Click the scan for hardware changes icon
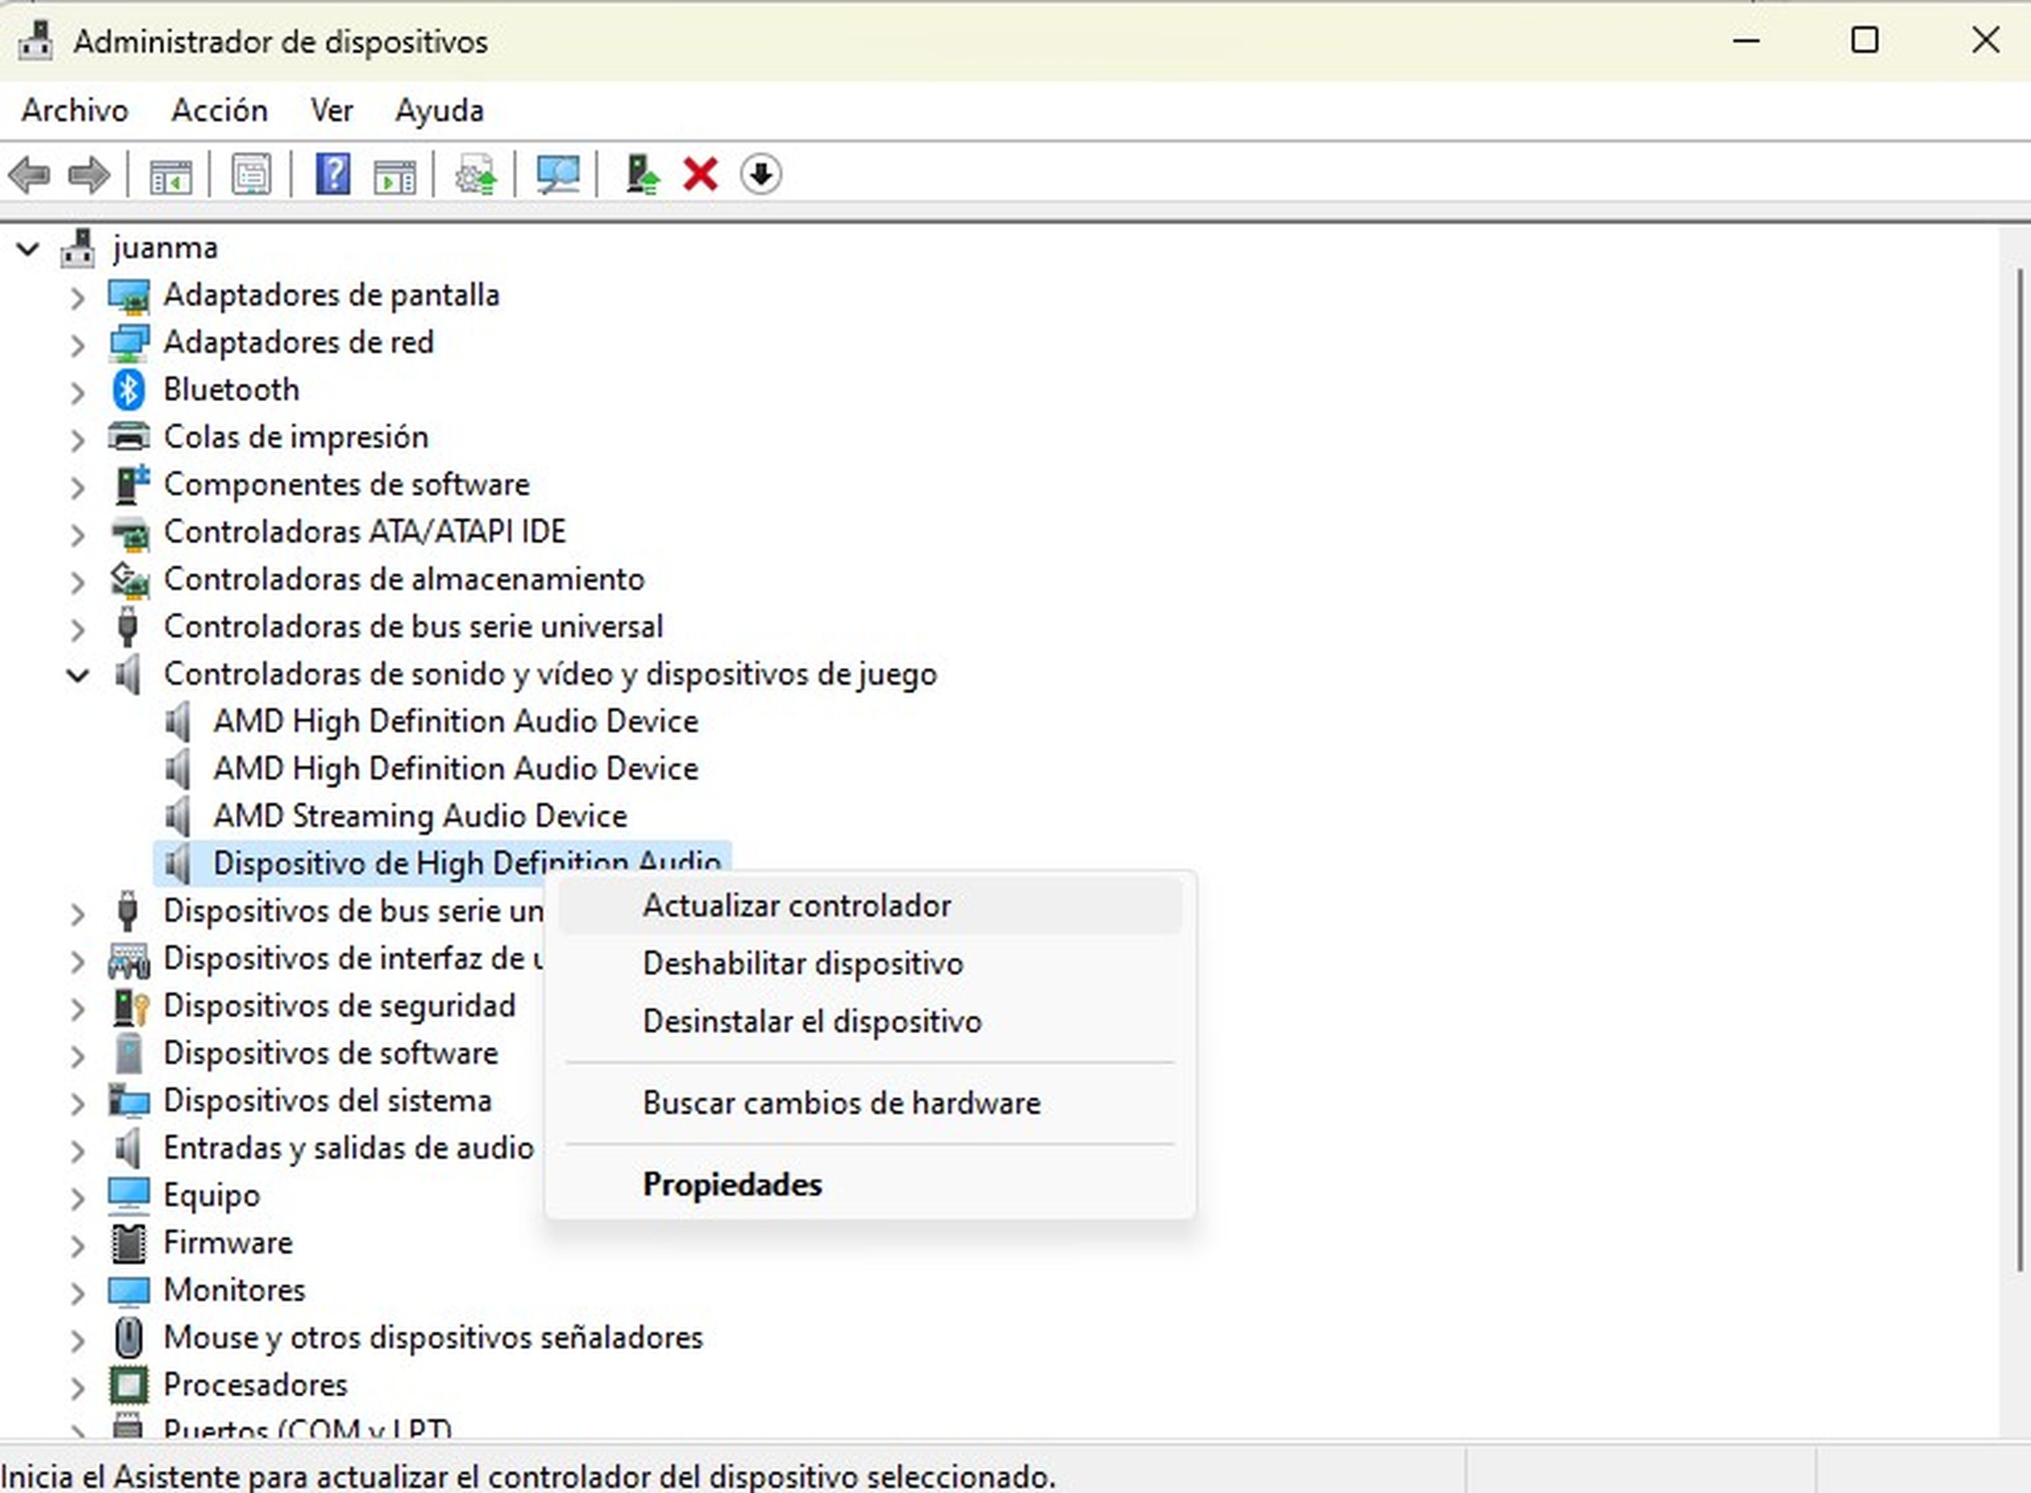The width and height of the screenshot is (2031, 1493). 558,173
